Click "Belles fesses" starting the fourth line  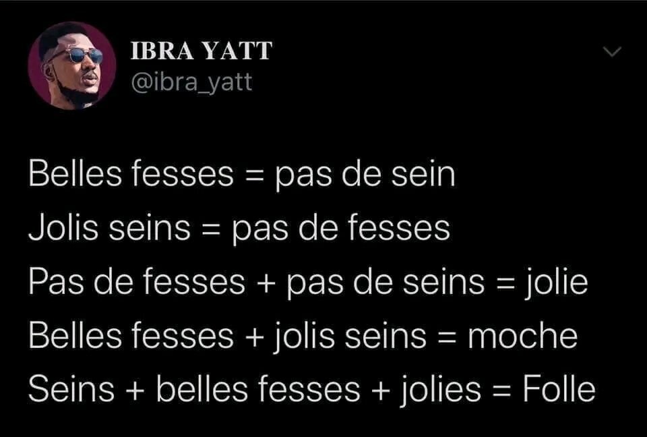(131, 337)
